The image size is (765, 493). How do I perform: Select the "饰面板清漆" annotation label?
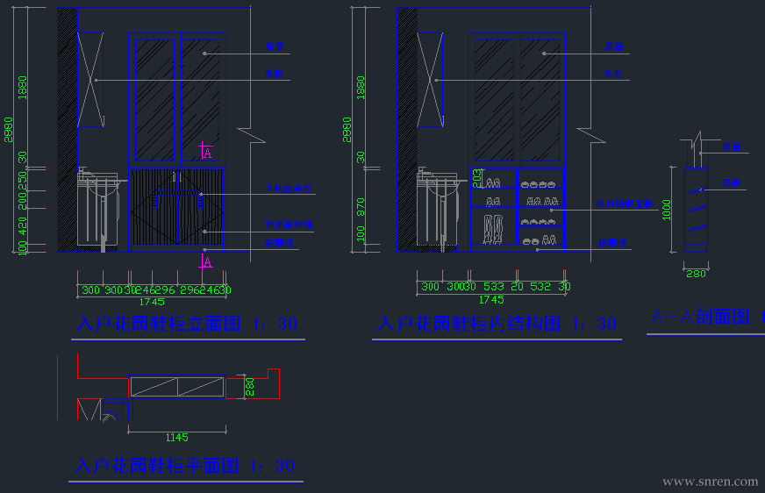coord(289,225)
